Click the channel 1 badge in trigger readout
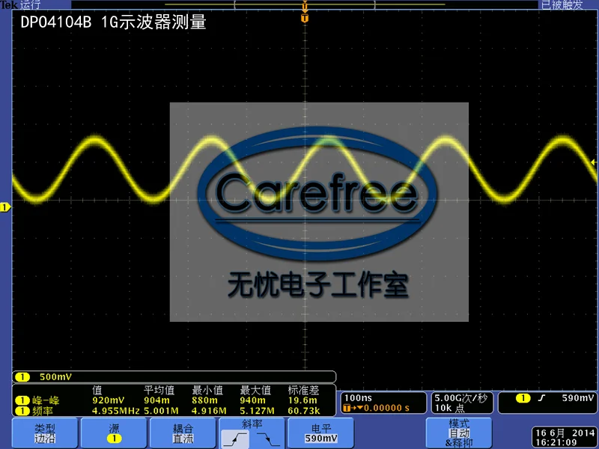 click(x=523, y=398)
